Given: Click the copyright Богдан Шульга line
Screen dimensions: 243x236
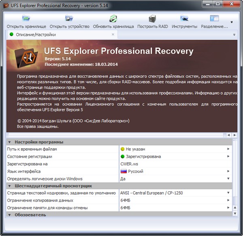Looking at the screenshot, I should 73,121.
